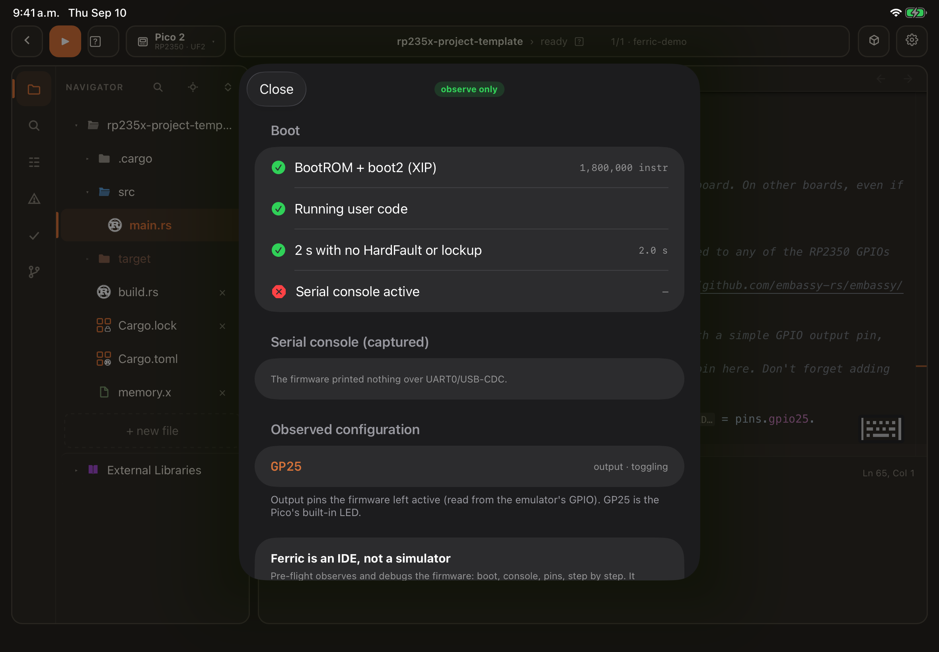This screenshot has width=939, height=652.
Task: Click the Navigator header search icon
Action: coord(158,87)
